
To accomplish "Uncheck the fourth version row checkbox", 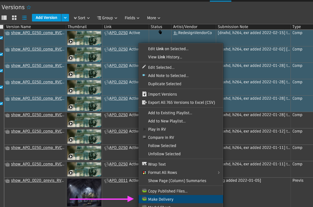I will (1, 87).
